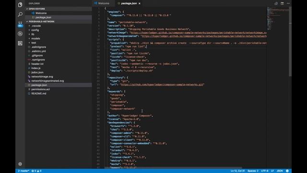Screen dimensions: 307x173
Task: Change file encoding via UTF-8
Action: click(x=264, y=171)
